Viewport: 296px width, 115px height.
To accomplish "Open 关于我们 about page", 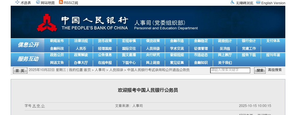I will [225, 63].
